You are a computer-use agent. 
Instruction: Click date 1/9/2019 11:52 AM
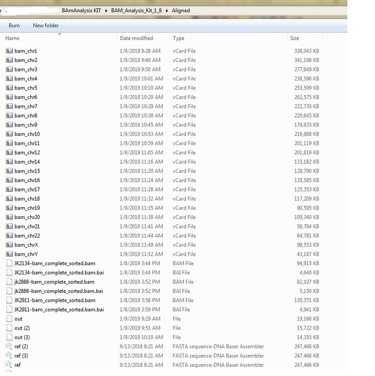(x=141, y=254)
